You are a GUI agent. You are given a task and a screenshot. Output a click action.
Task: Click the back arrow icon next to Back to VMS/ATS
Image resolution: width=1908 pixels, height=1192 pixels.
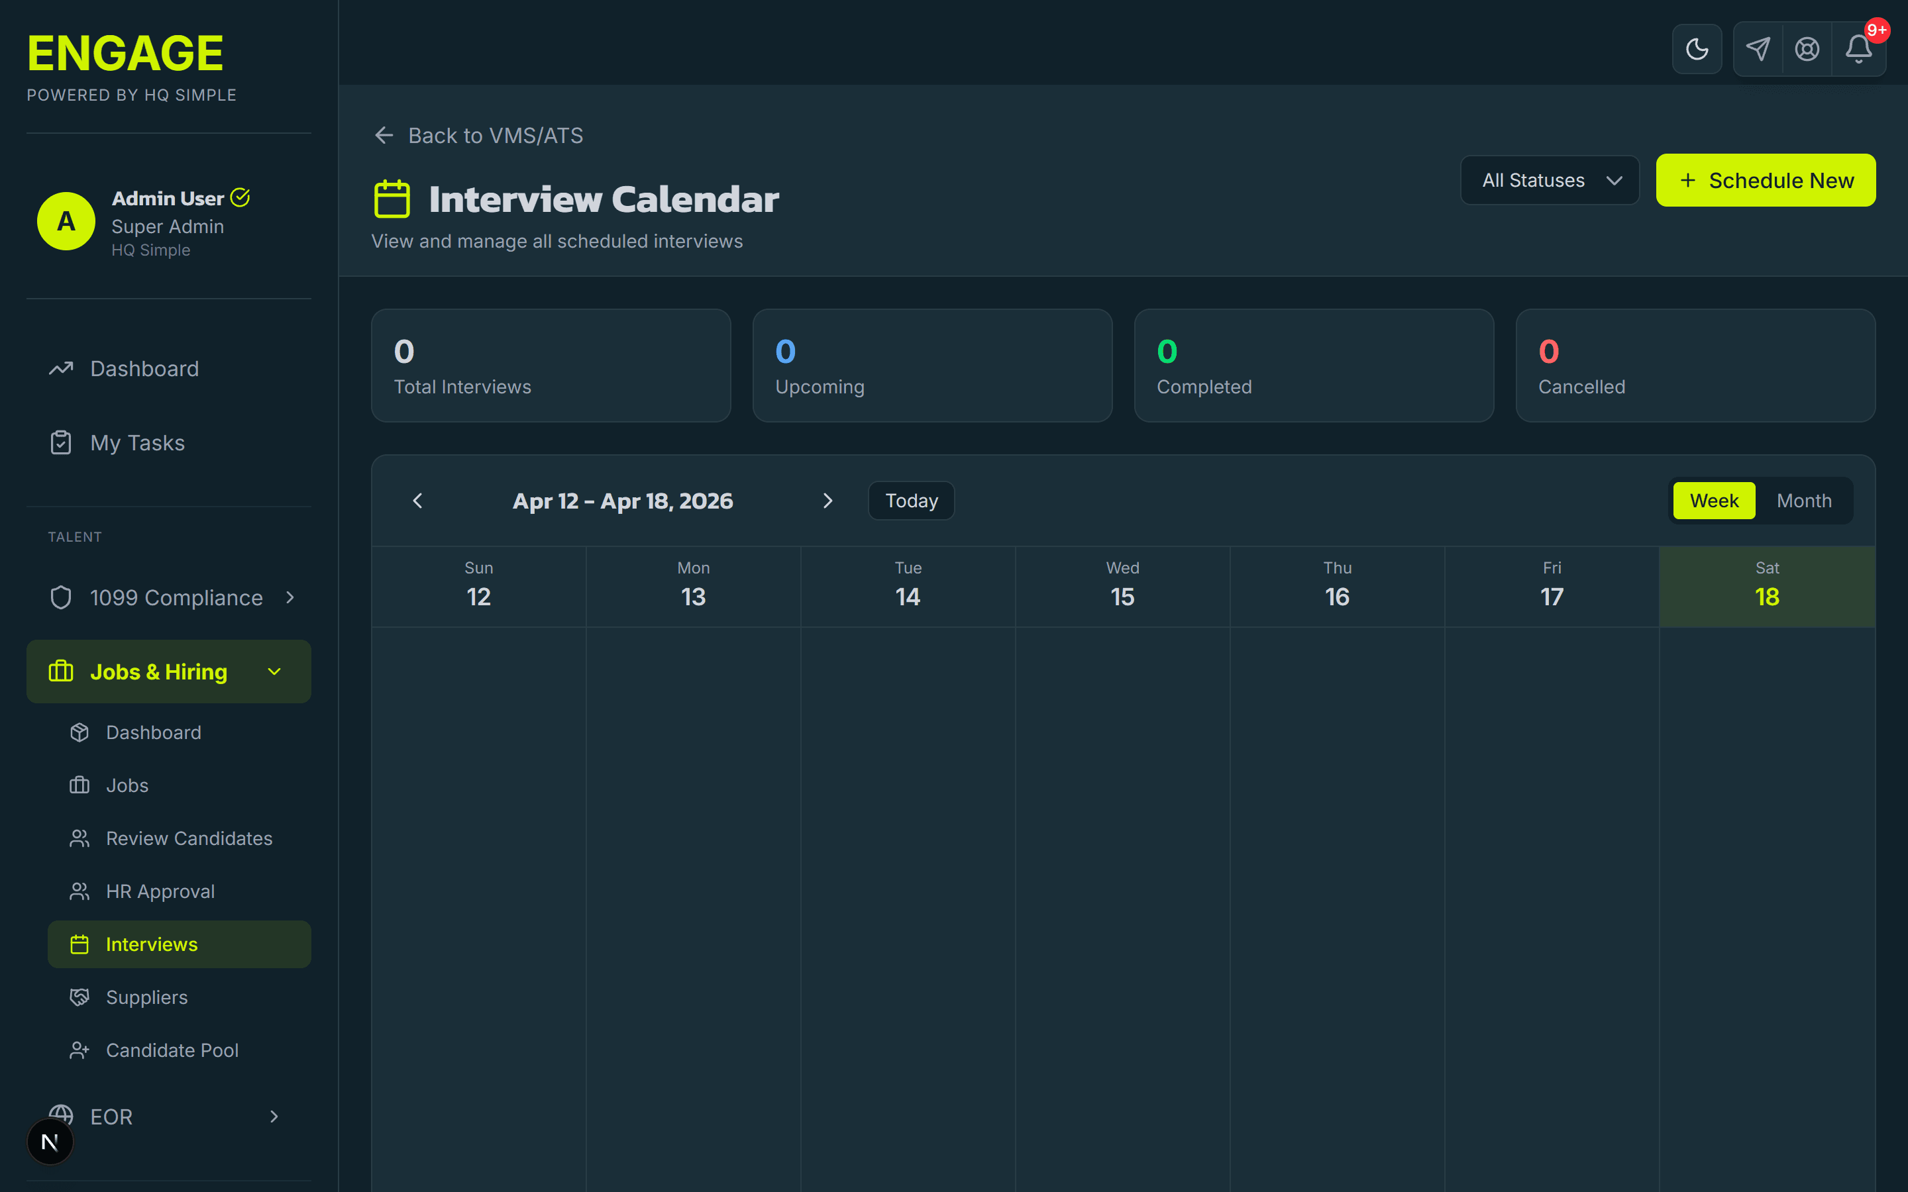tap(384, 136)
